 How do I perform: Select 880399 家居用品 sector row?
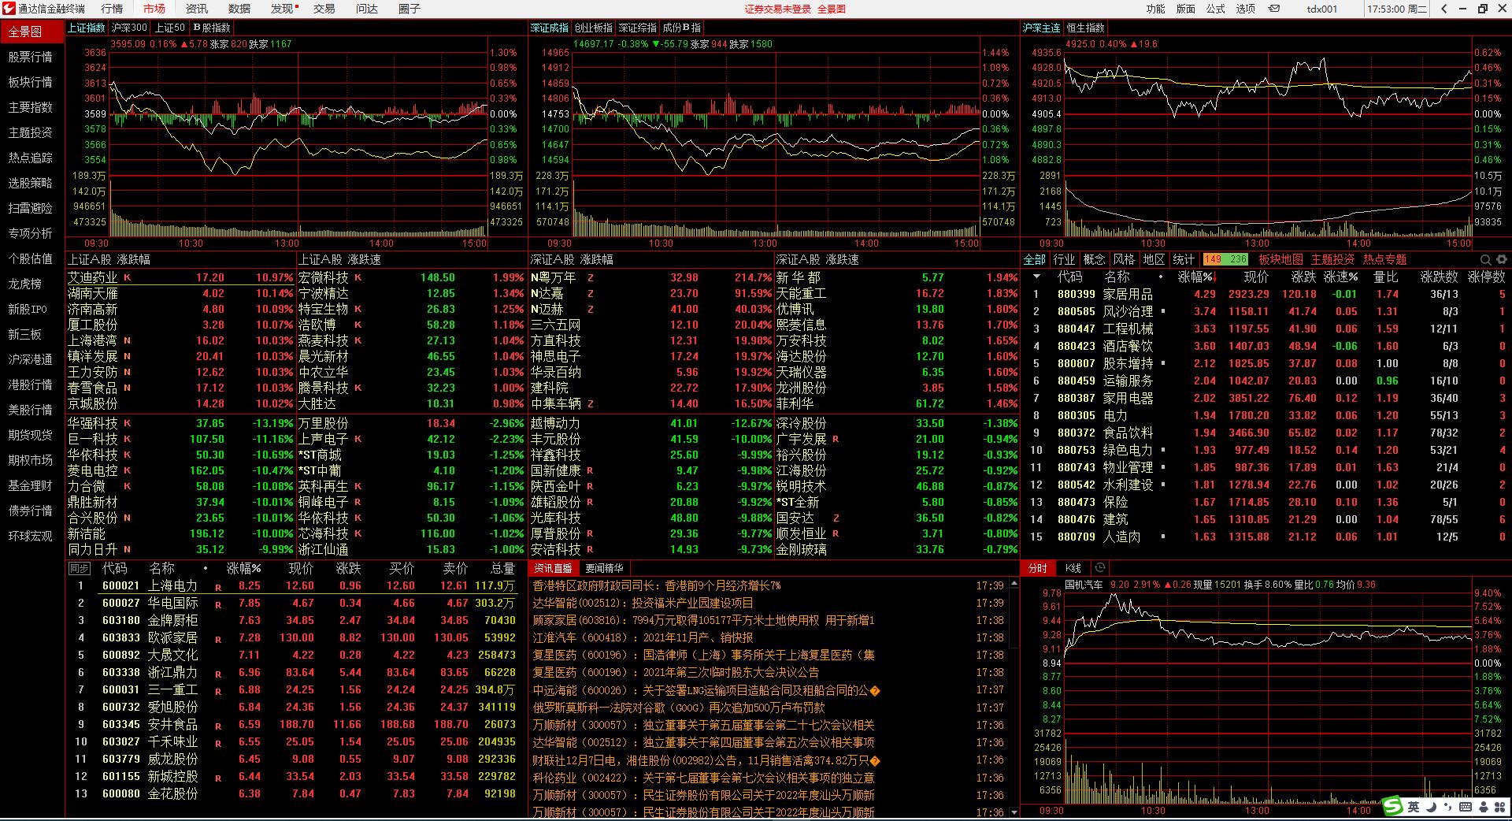point(1266,294)
